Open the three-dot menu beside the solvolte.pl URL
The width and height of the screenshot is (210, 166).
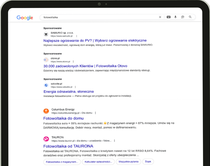(75, 87)
